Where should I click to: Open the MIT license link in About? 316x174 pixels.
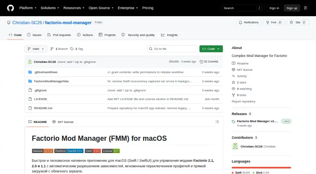[x=242, y=70]
